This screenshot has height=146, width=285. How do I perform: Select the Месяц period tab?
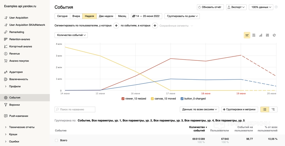point(122,16)
